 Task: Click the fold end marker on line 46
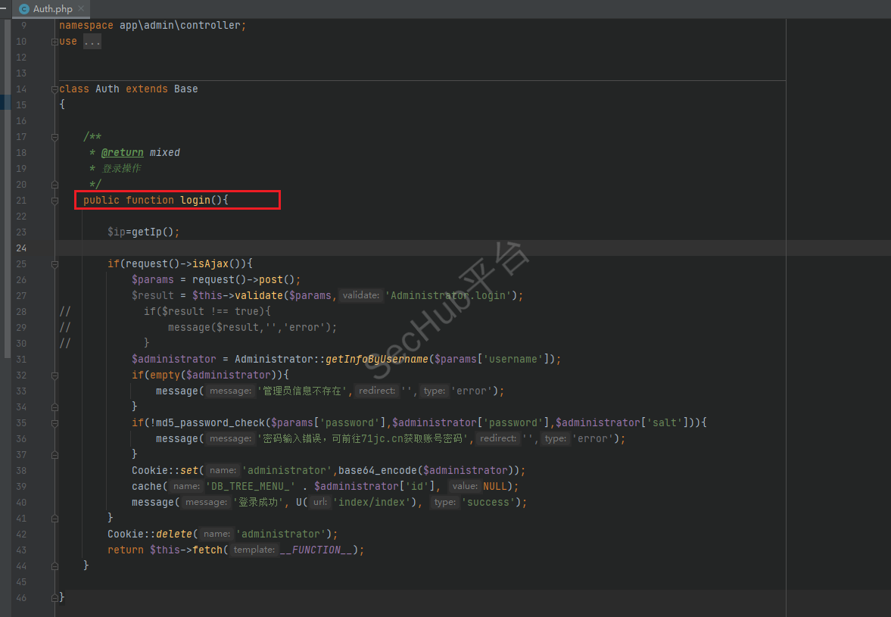(x=55, y=598)
